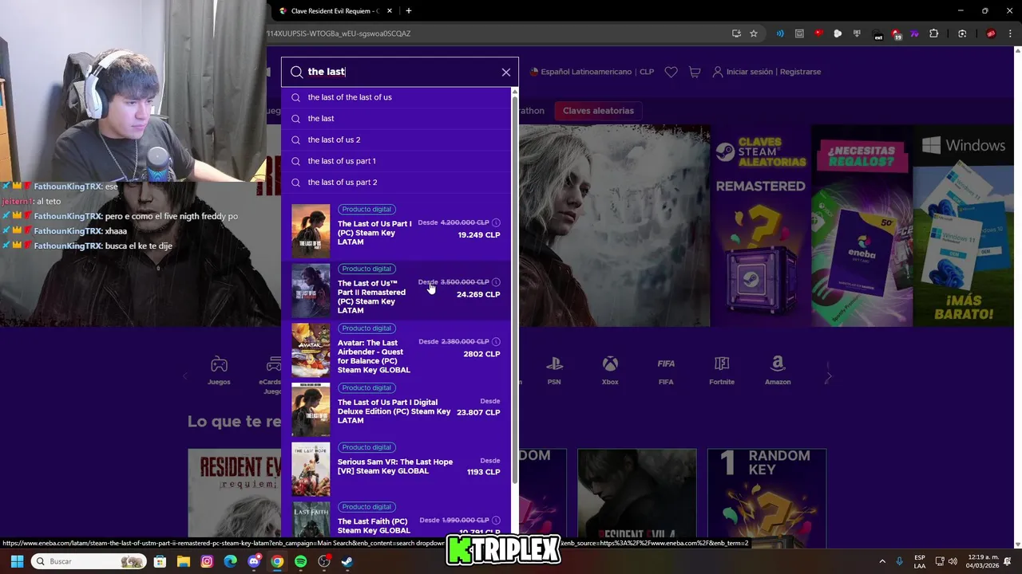This screenshot has width=1022, height=574.
Task: Click Iniciar sesión link
Action: [750, 72]
